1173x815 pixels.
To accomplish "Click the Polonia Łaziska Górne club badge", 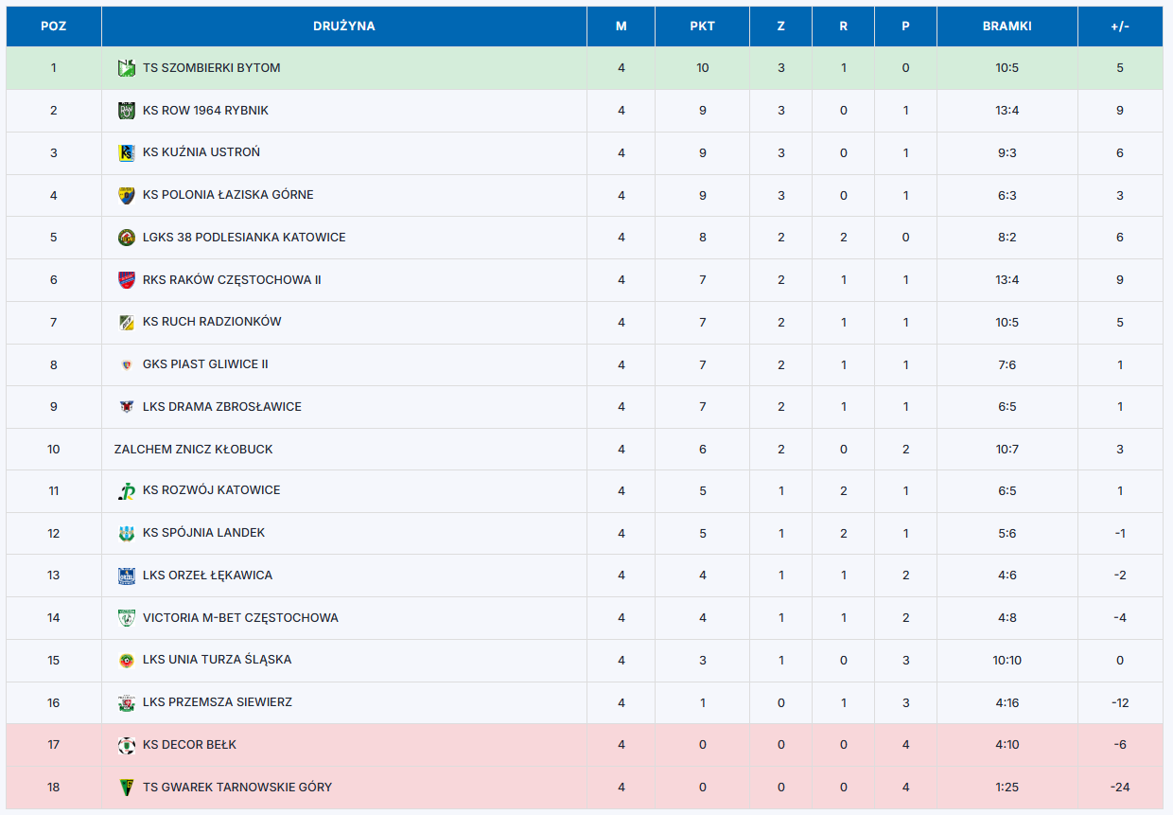I will (126, 195).
